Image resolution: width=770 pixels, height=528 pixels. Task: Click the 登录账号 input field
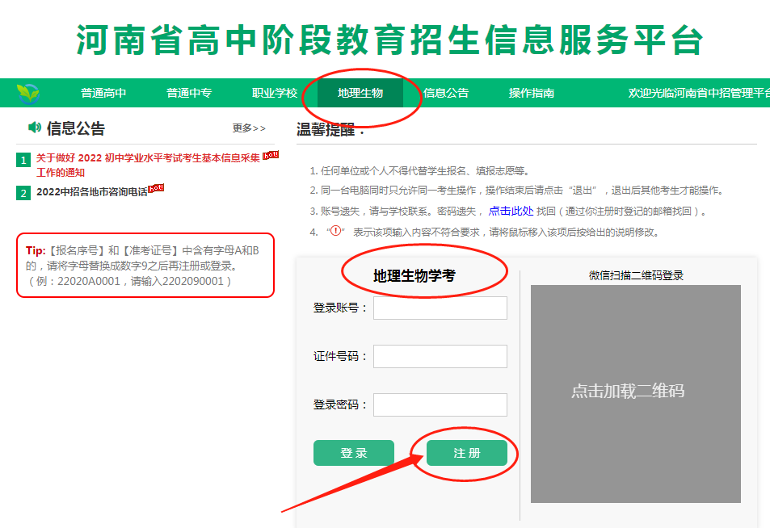click(x=440, y=308)
